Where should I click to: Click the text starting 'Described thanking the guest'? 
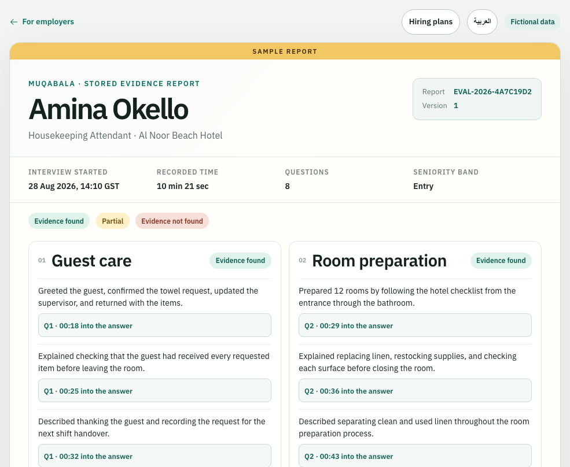pyautogui.click(x=152, y=428)
